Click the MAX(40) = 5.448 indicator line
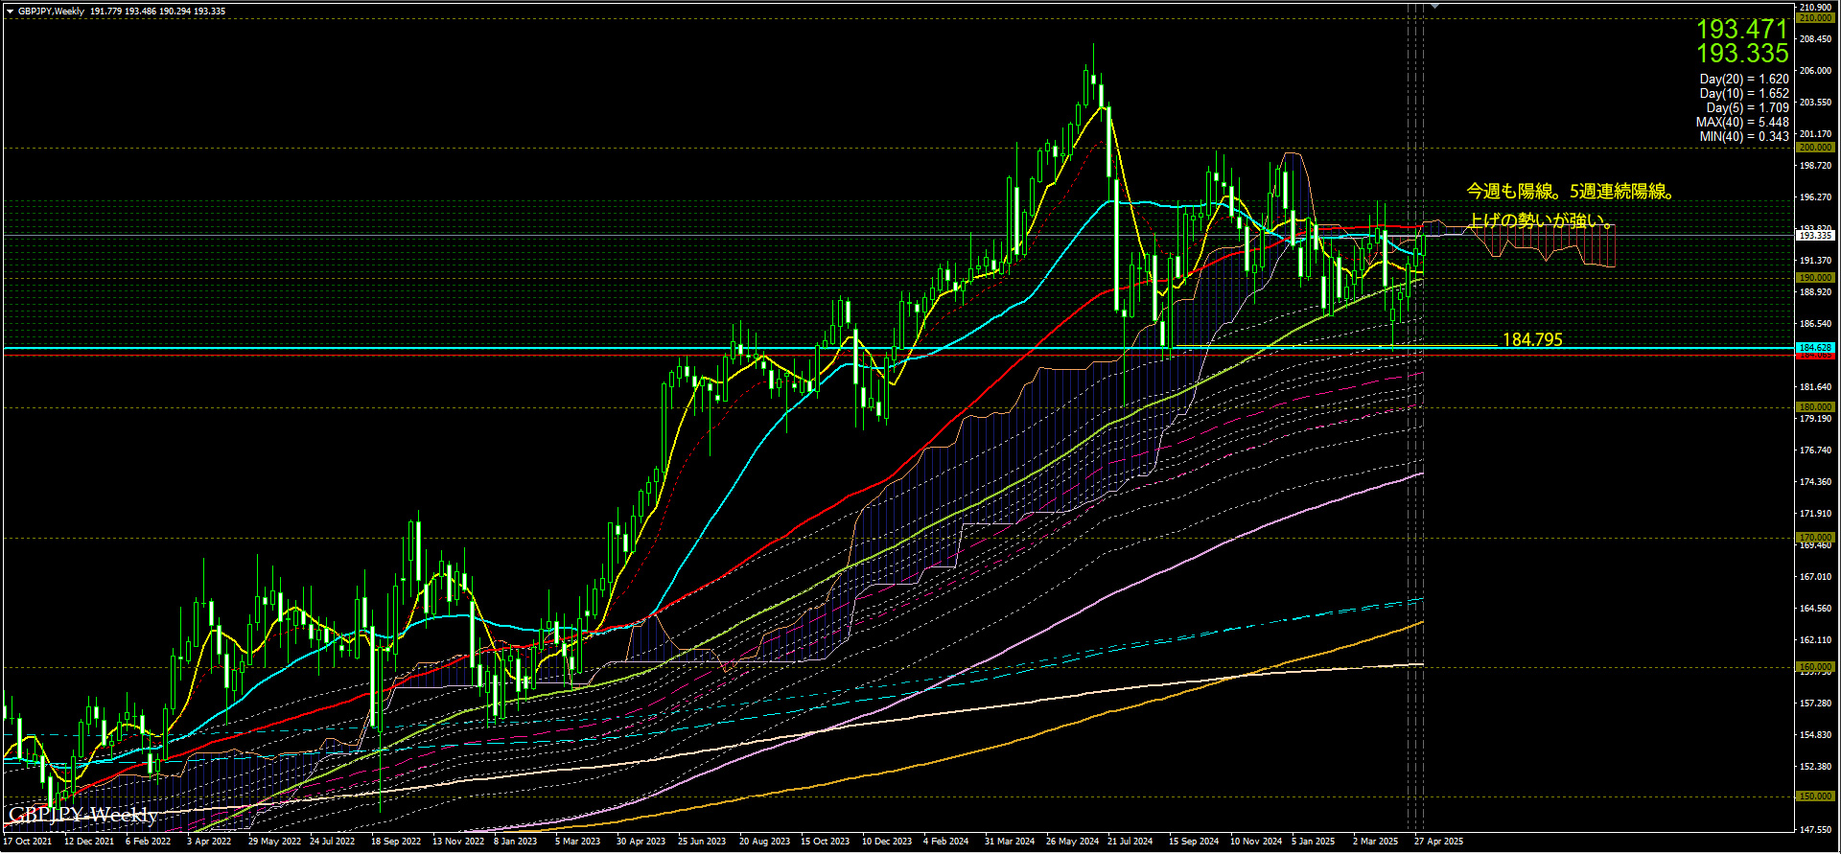The width and height of the screenshot is (1841, 854). pos(1742,123)
